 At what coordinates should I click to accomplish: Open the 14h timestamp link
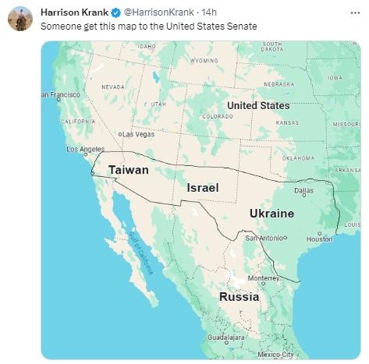click(x=209, y=12)
